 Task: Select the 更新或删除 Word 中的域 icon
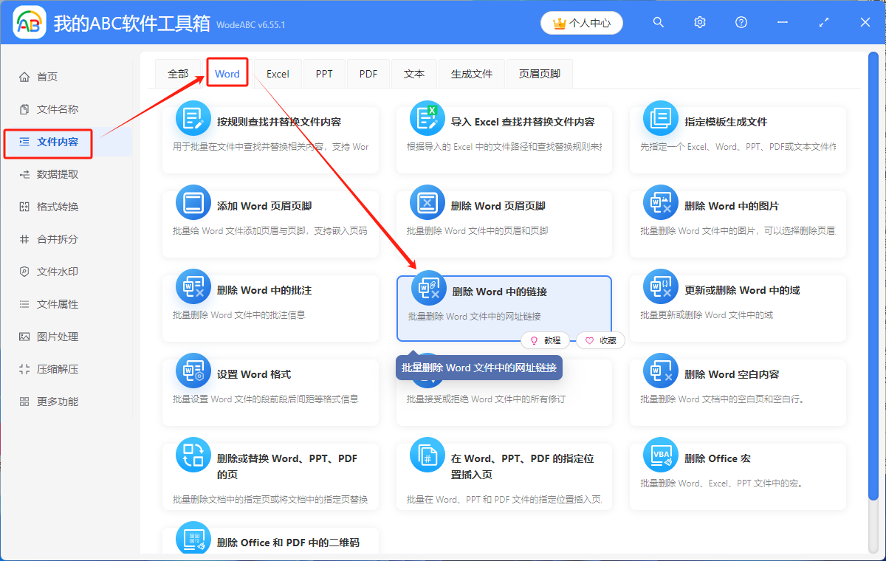click(x=661, y=286)
